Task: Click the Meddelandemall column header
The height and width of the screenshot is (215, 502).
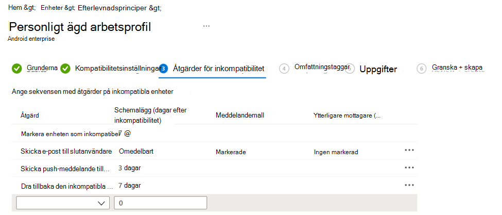Action: [x=240, y=115]
